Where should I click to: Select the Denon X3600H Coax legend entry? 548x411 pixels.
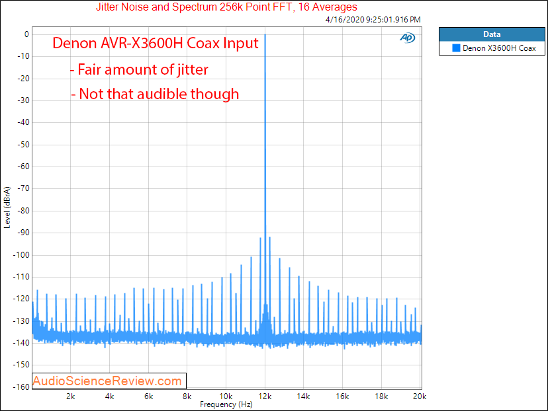[x=494, y=48]
